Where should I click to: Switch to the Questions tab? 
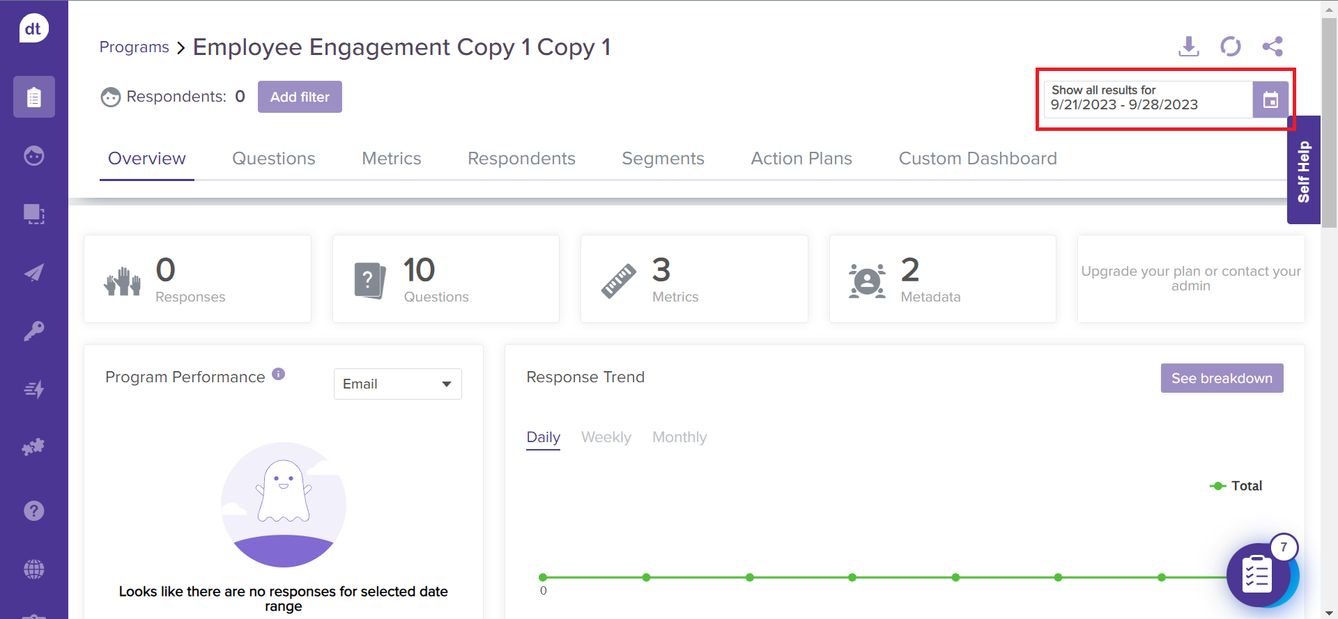tap(273, 159)
